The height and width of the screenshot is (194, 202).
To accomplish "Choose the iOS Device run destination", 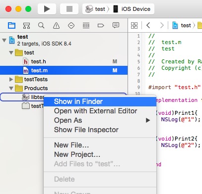I will (132, 9).
